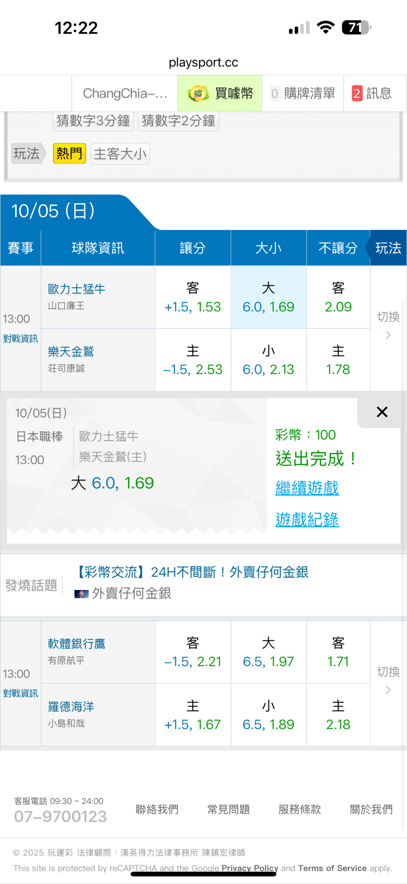Image resolution: width=407 pixels, height=884 pixels.
Task: Close the bet confirmation panel with the X
Action: pyautogui.click(x=382, y=412)
